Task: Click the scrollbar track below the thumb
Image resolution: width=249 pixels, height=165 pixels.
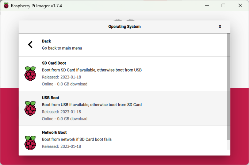Action: tap(229, 145)
